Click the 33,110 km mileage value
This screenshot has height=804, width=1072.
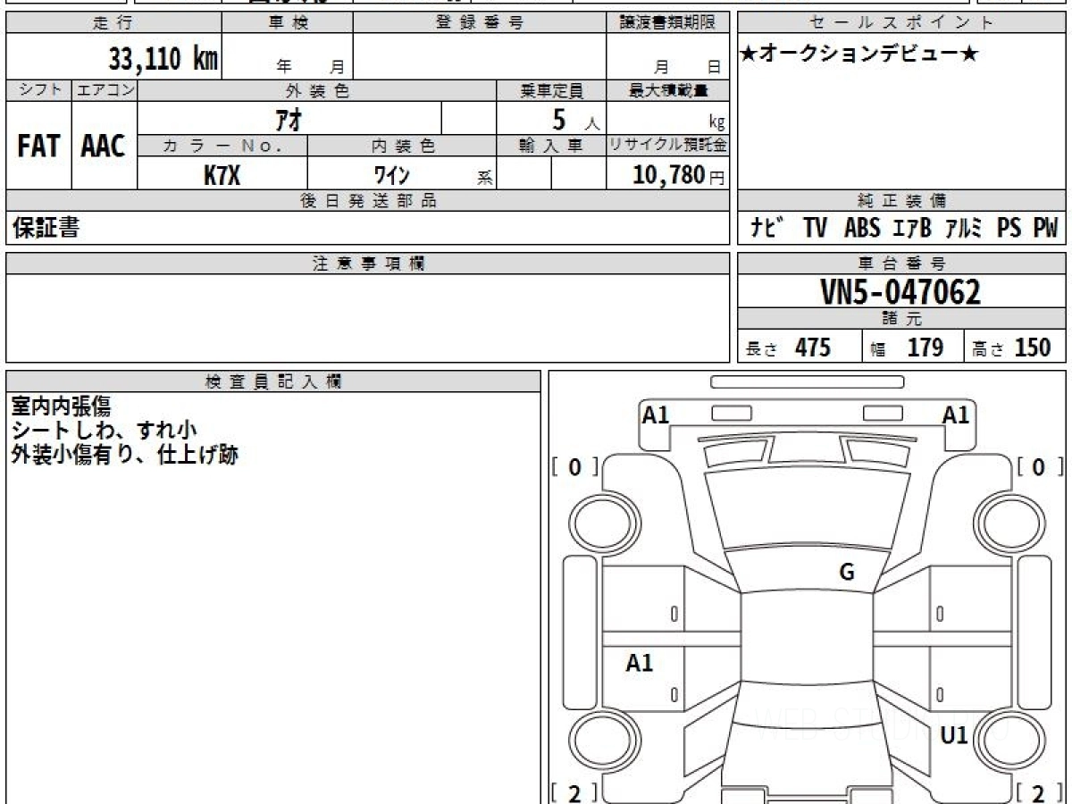(163, 60)
